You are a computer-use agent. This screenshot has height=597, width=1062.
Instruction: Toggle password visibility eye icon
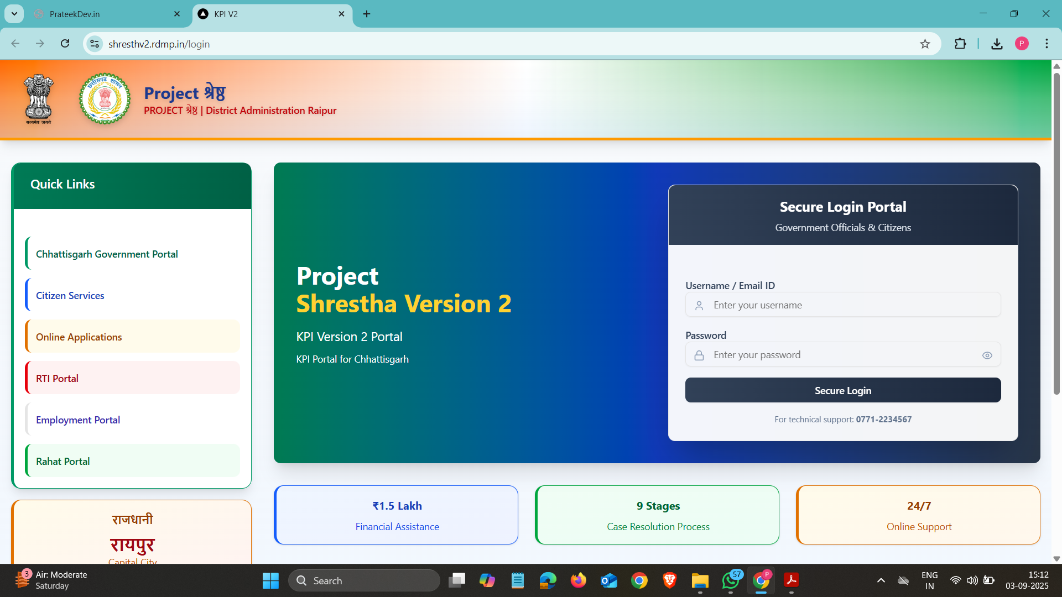click(987, 355)
